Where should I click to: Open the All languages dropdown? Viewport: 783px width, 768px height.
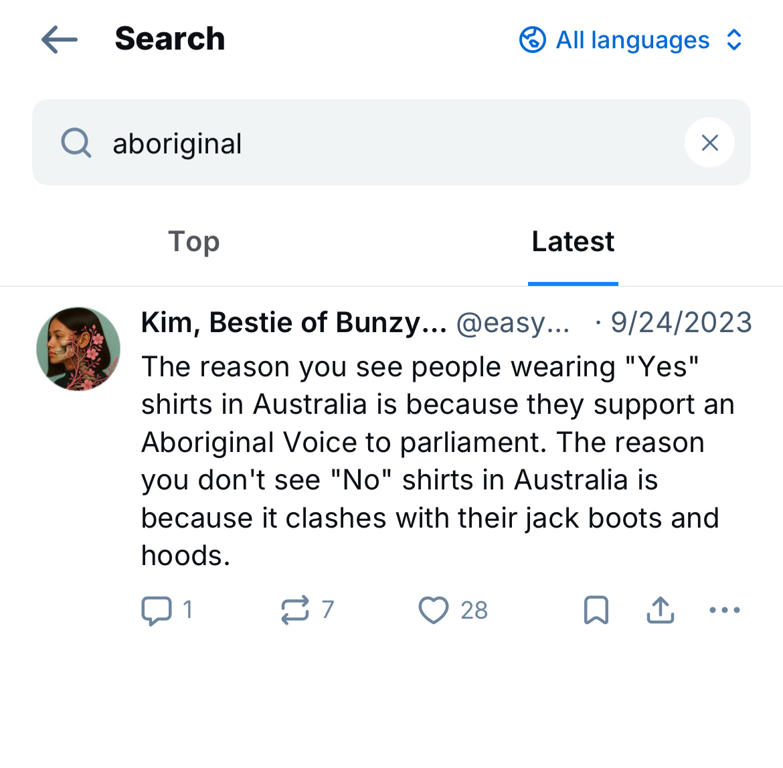(x=632, y=40)
